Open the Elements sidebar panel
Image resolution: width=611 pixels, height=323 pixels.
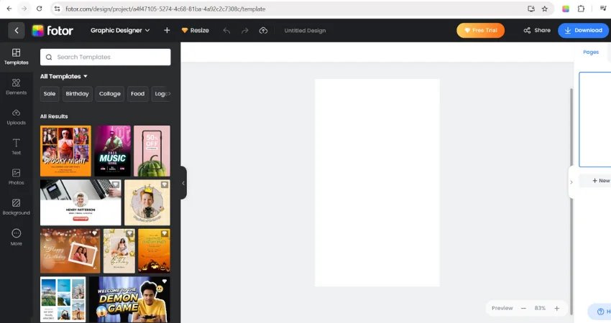pos(16,87)
